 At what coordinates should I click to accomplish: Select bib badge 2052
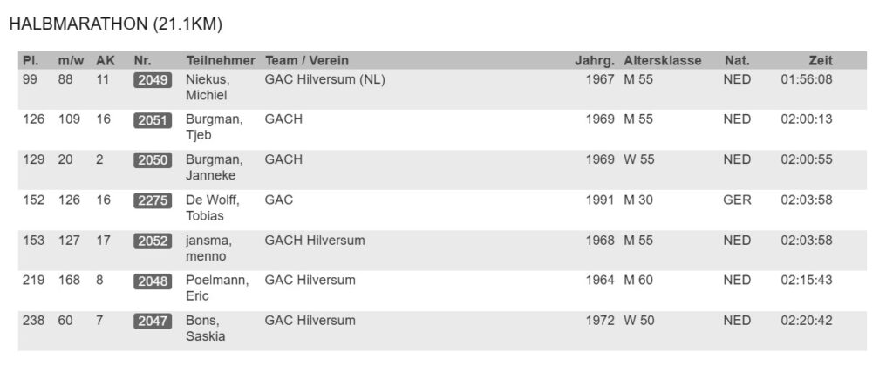click(x=152, y=241)
